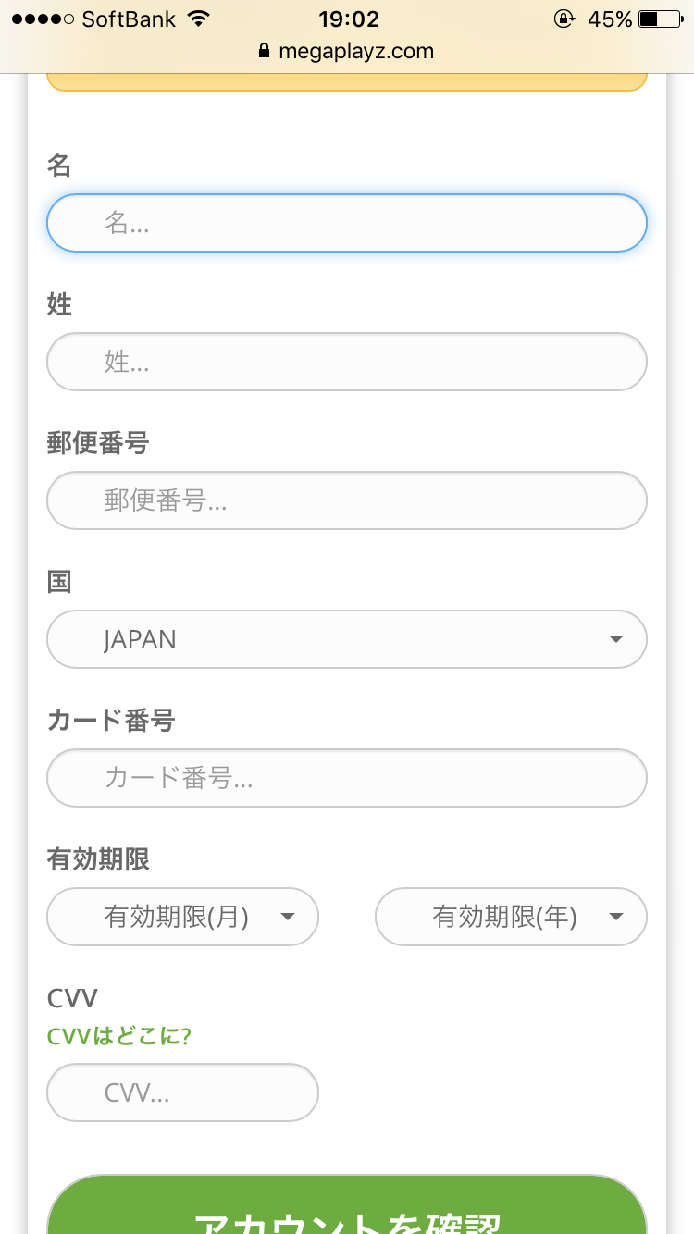The width and height of the screenshot is (694, 1234).
Task: Tap the megaplayz.com address text
Action: coord(356,52)
